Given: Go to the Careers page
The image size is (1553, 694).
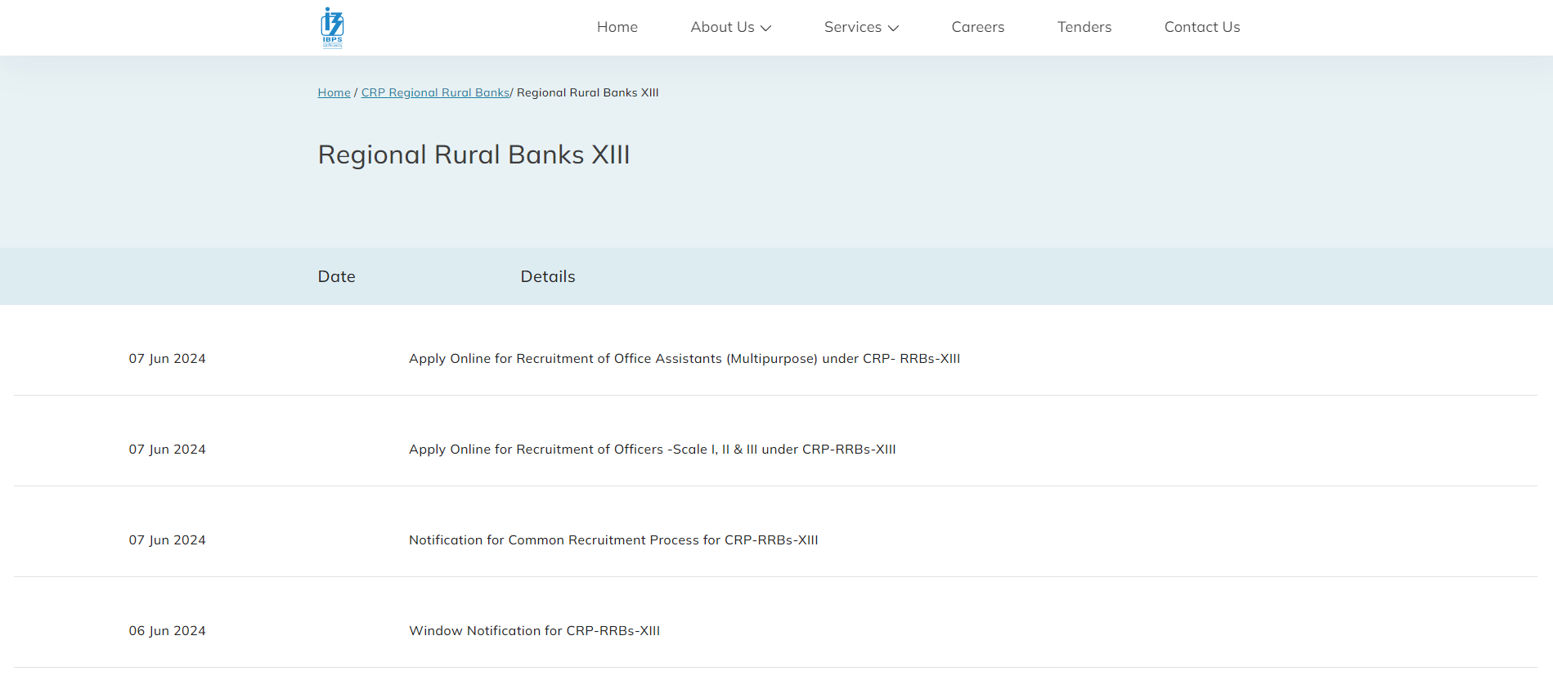Looking at the screenshot, I should pyautogui.click(x=978, y=27).
